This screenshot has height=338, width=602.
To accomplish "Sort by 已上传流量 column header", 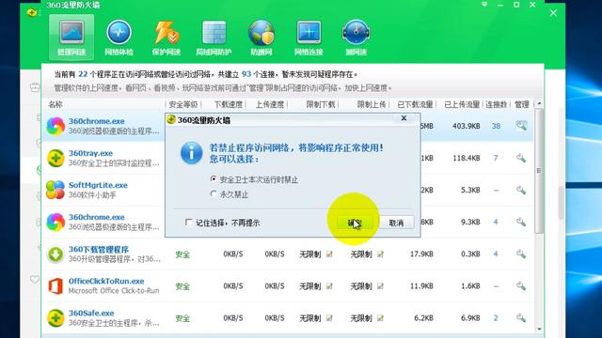I will pyautogui.click(x=462, y=104).
